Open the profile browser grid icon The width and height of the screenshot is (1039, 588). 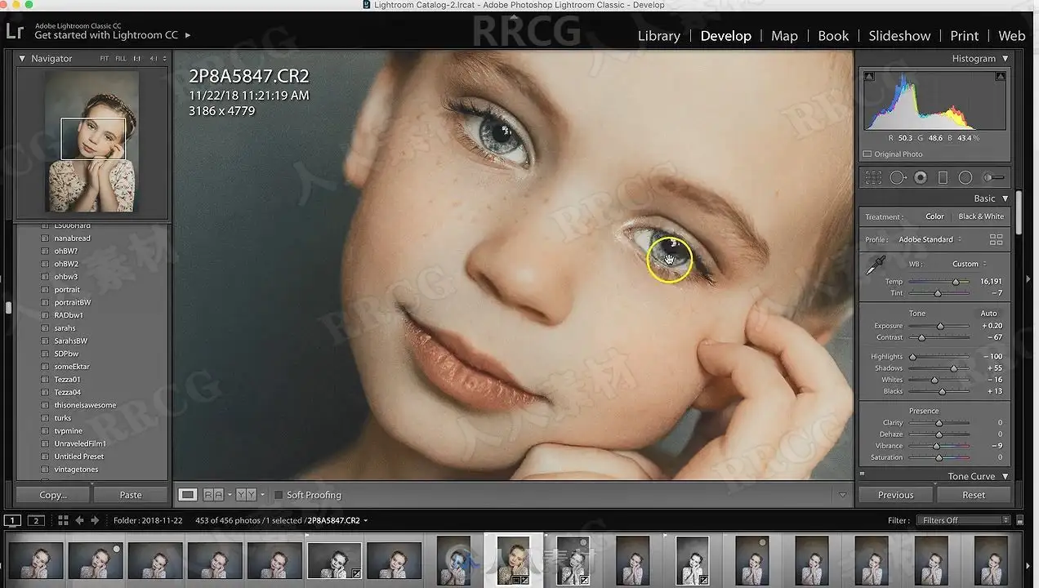[996, 239]
